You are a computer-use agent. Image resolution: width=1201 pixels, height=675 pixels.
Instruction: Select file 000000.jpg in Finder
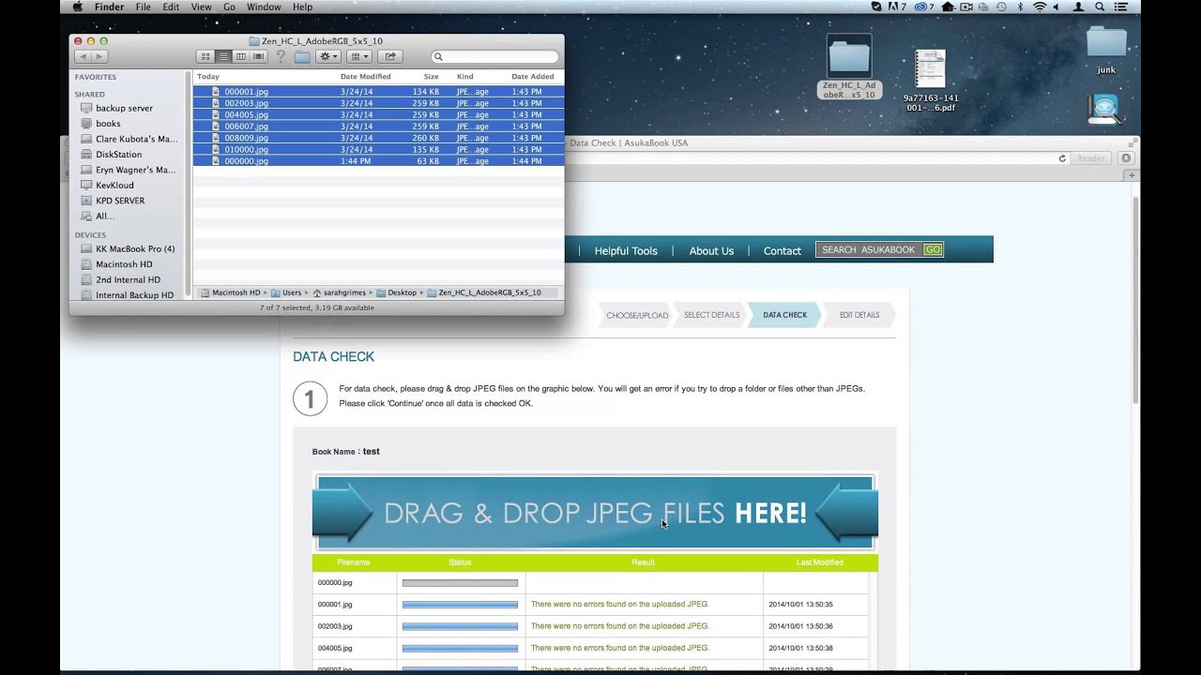click(x=379, y=161)
